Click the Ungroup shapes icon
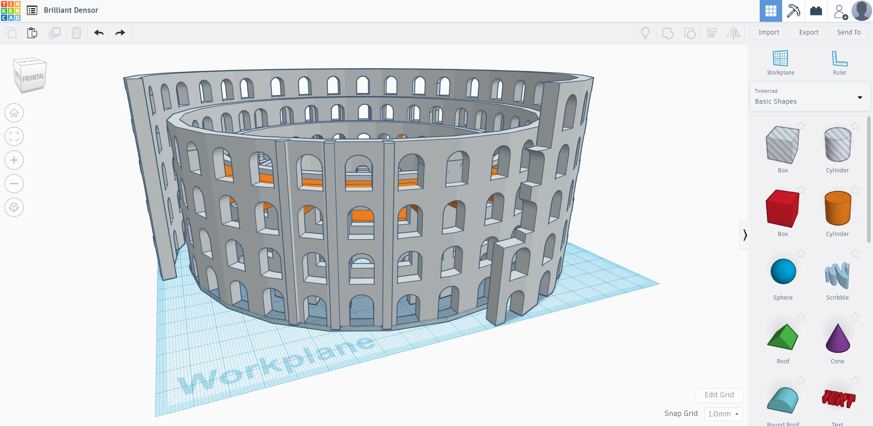Image resolution: width=873 pixels, height=426 pixels. coord(690,33)
